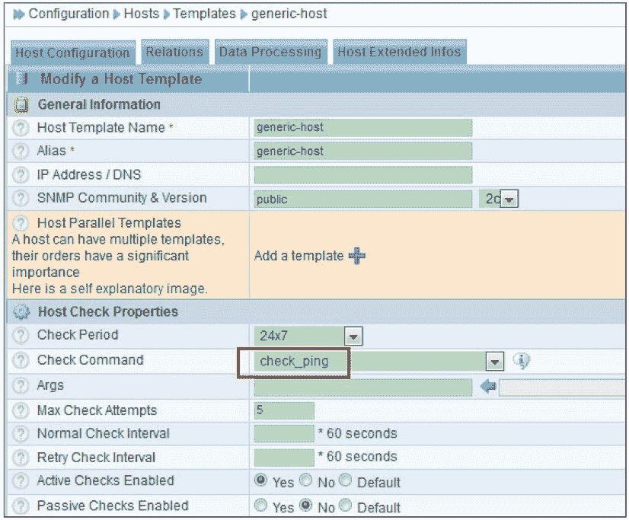Click the help icon next to Alias
Image resolution: width=629 pixels, height=520 pixels.
pyautogui.click(x=21, y=152)
